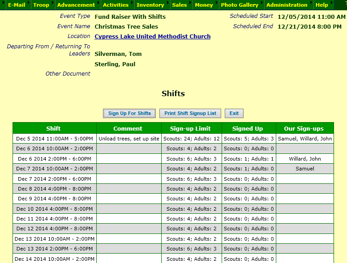This screenshot has width=347, height=263.
Task: Select the Dec 5 2014 11:00AM - 5:00PM shift
Action: point(55,139)
